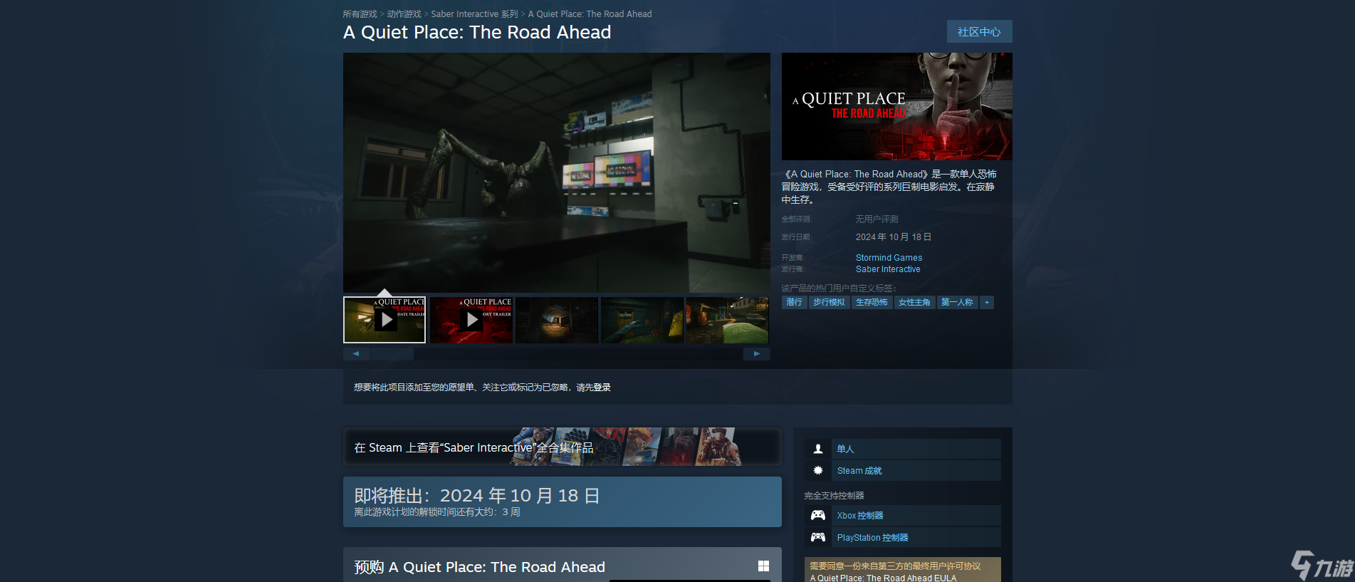Open the 社区中心 community hub
Viewport: 1355px width, 582px height.
(x=979, y=32)
